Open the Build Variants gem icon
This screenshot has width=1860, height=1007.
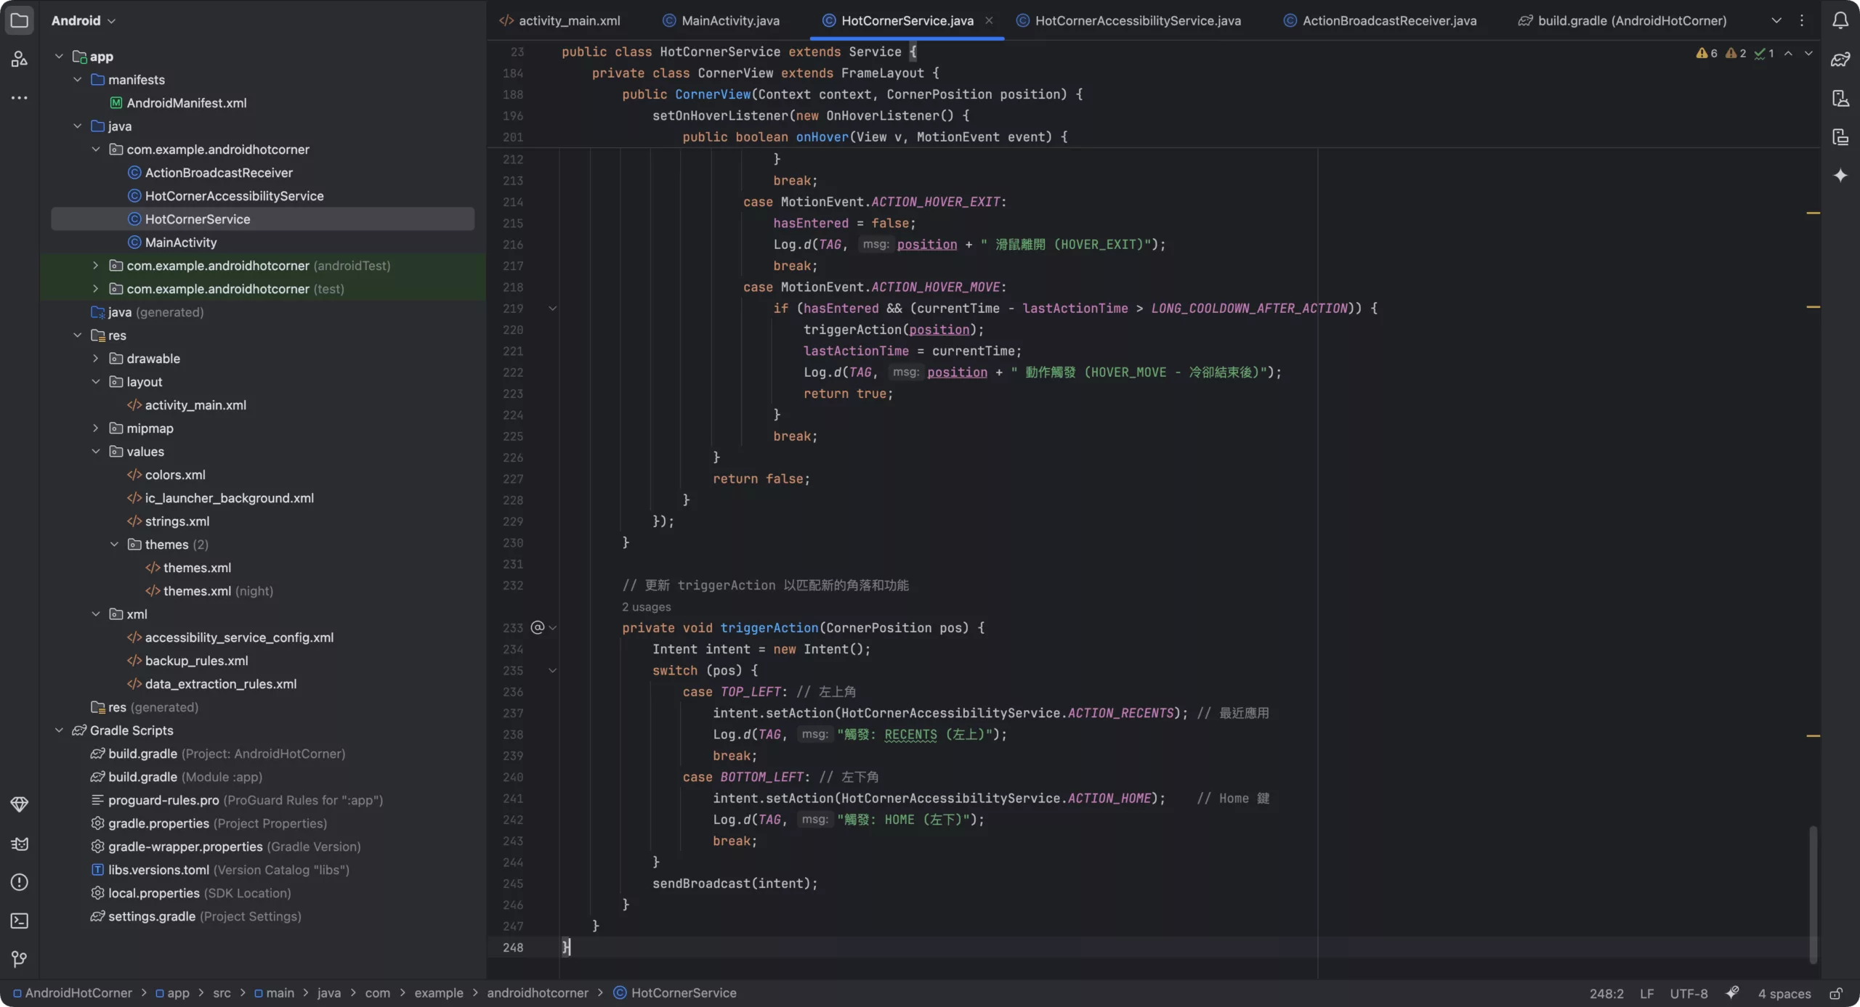click(x=20, y=804)
